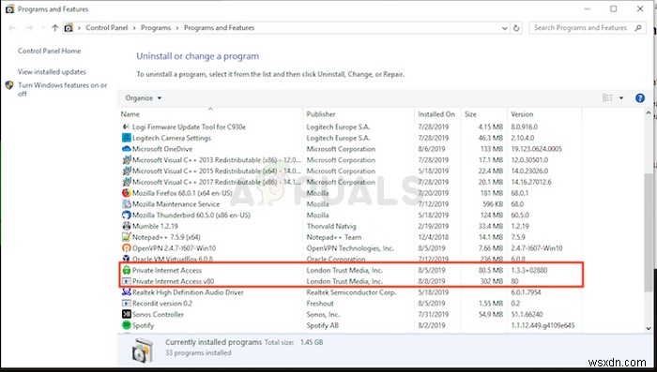This screenshot has width=657, height=372.
Task: Click the Realtek Audio Driver icon
Action: [126, 292]
